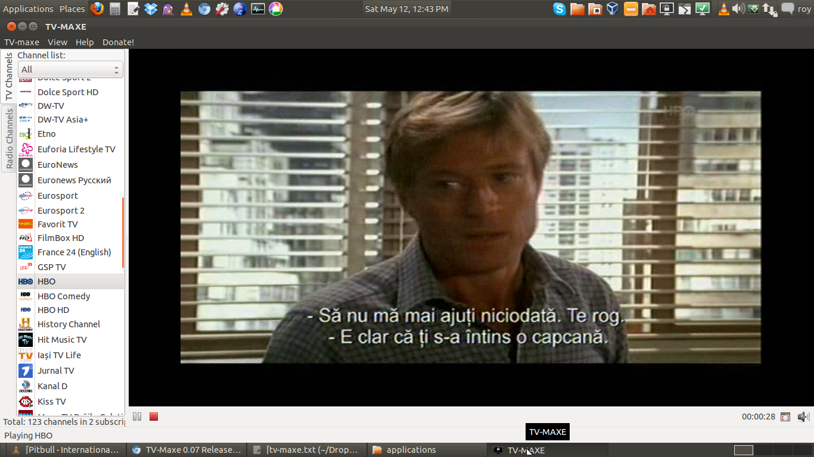The height and width of the screenshot is (457, 814).
Task: Select the Hit Music TV channel
Action: click(70, 340)
